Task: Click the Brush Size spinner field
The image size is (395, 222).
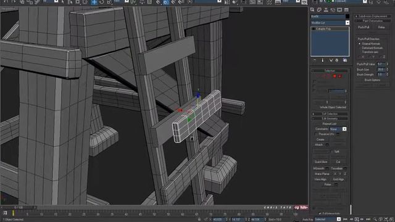Action: click(381, 70)
